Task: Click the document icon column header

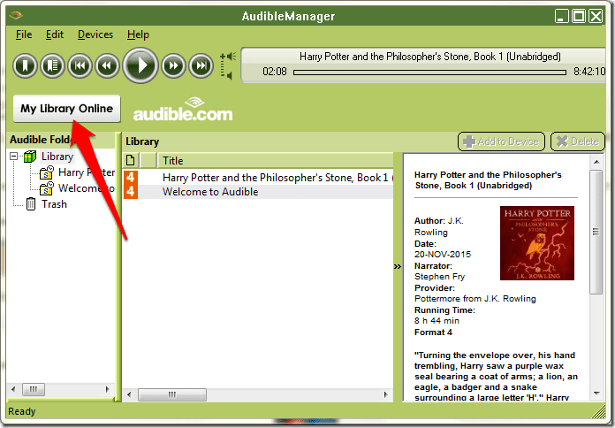Action: tap(131, 161)
